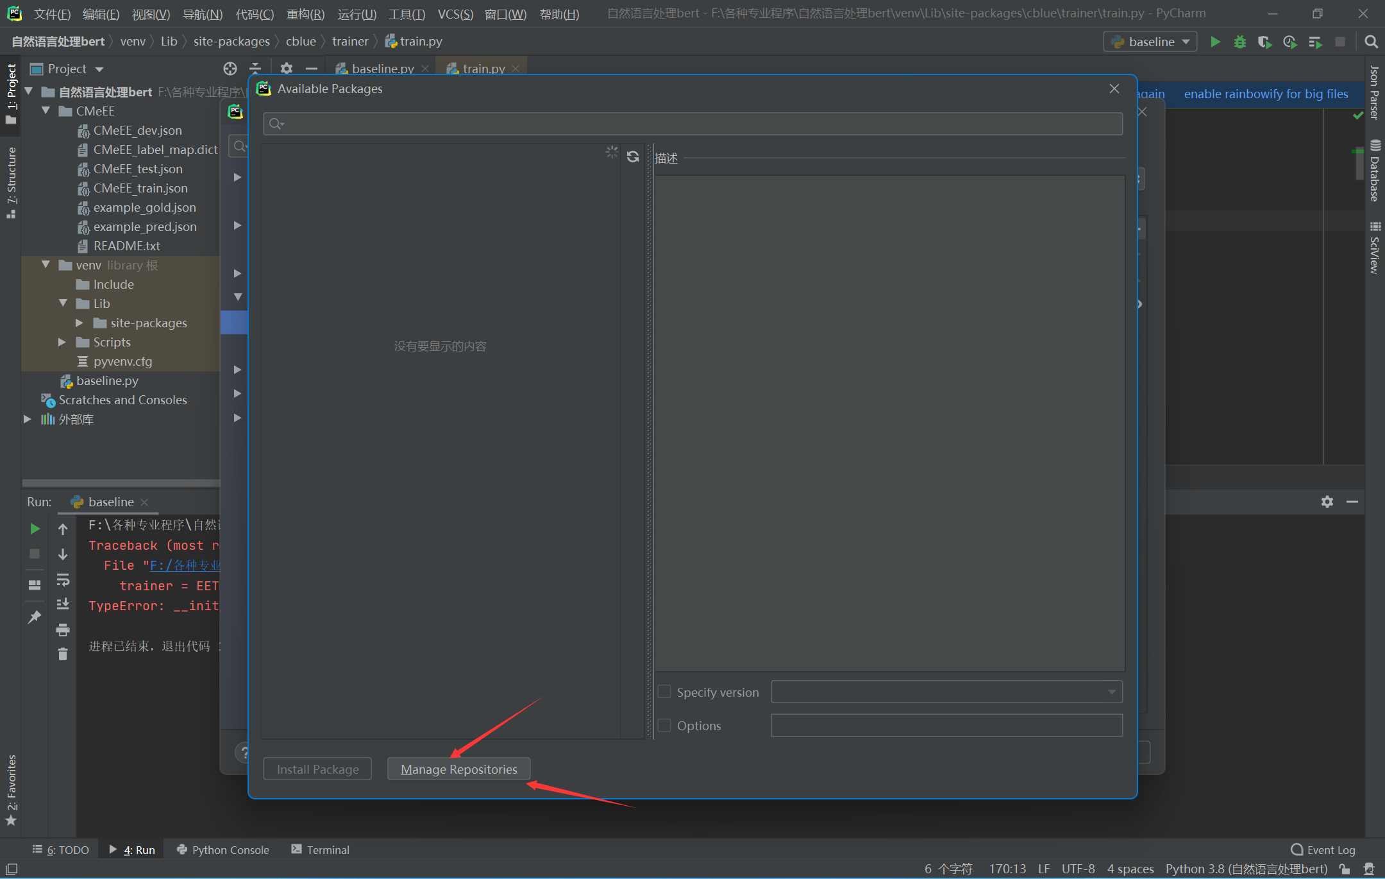Open the Database tool window
The height and width of the screenshot is (879, 1385).
point(1375,171)
